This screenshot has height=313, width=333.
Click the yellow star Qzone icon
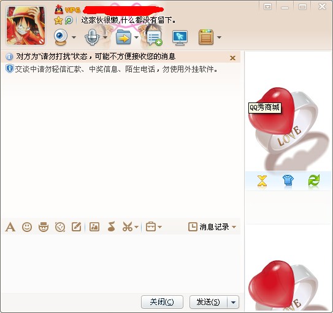click(x=58, y=21)
